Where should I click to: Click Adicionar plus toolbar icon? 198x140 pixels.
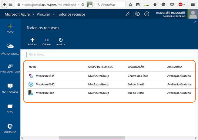(x=32, y=40)
